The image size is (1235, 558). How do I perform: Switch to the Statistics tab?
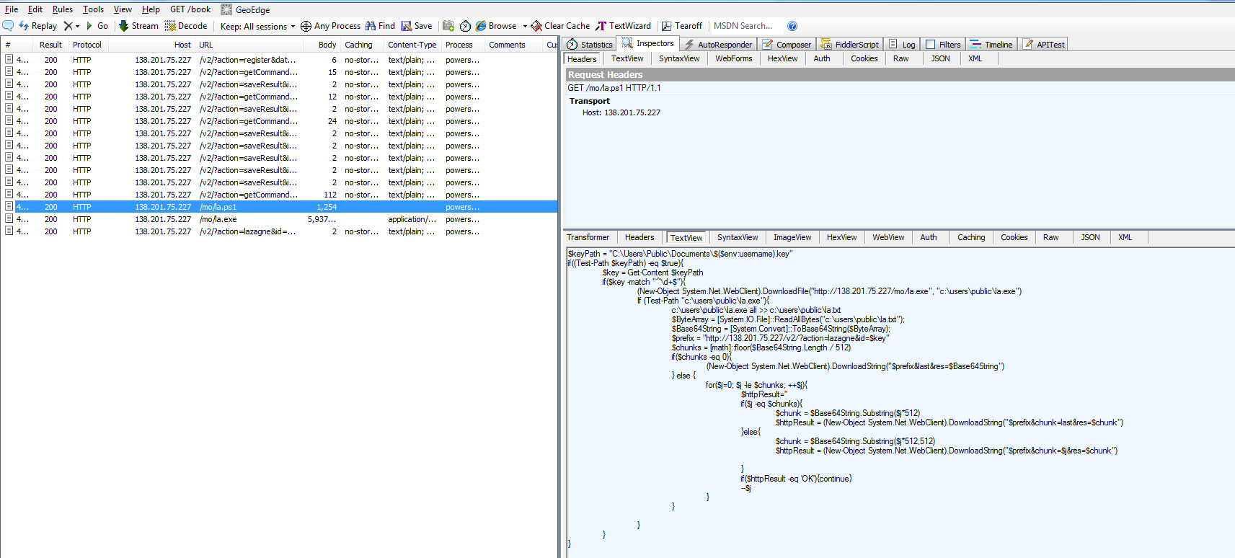(x=590, y=45)
